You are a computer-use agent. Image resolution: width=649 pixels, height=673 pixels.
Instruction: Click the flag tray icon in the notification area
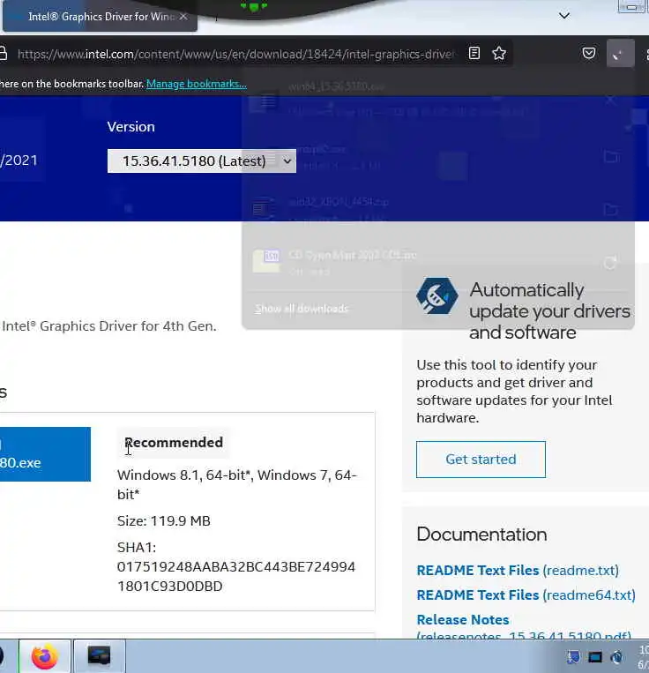point(572,657)
